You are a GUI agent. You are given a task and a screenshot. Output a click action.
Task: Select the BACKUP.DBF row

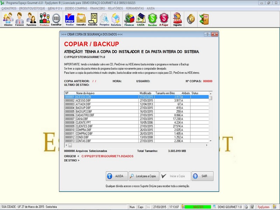[136, 108]
